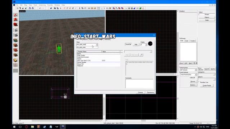This screenshot has height=129, width=230.
Task: Select the Selection tool in left toolbar
Action: coord(15,15)
